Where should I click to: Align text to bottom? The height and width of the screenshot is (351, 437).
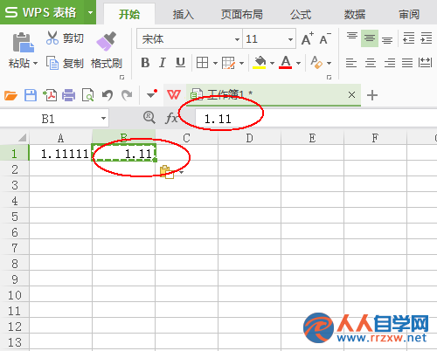pyautogui.click(x=387, y=39)
